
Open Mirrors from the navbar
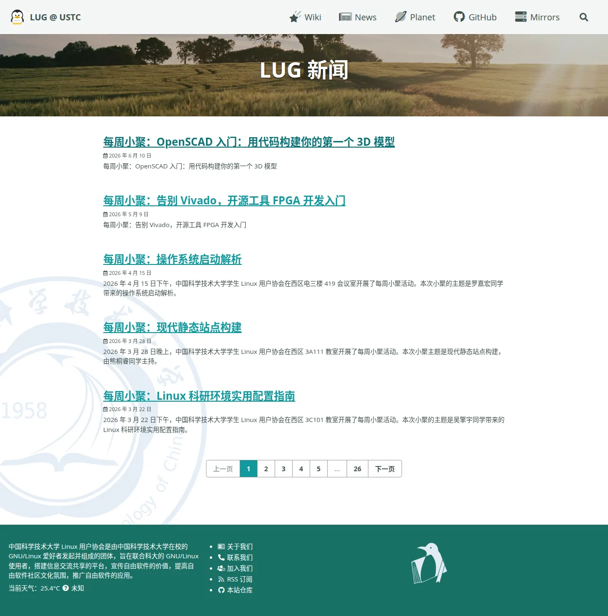pyautogui.click(x=537, y=17)
